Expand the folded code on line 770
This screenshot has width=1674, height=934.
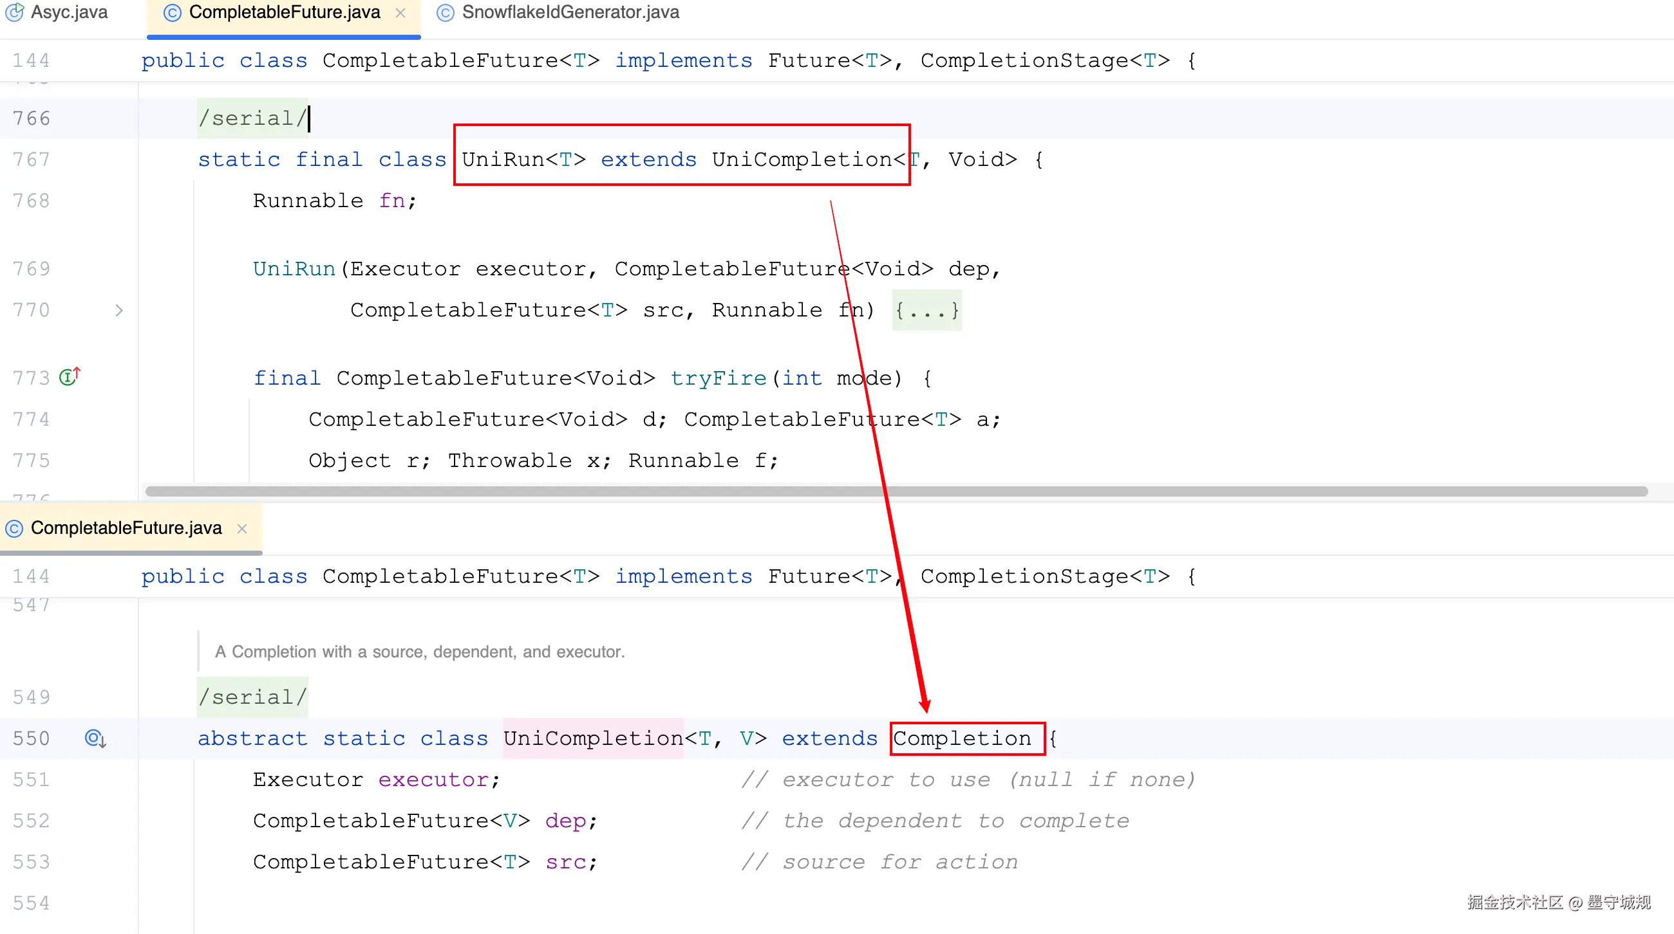coord(119,310)
